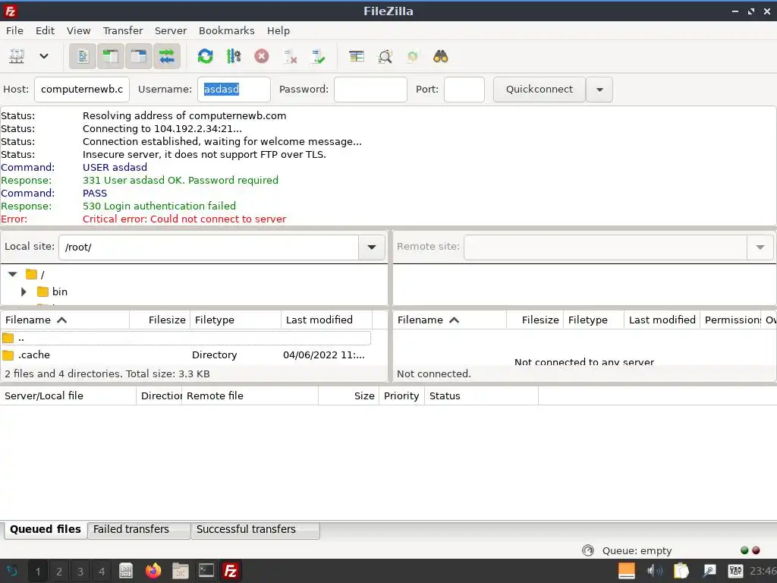
Task: Sort remote files by Last modified column
Action: (x=662, y=320)
